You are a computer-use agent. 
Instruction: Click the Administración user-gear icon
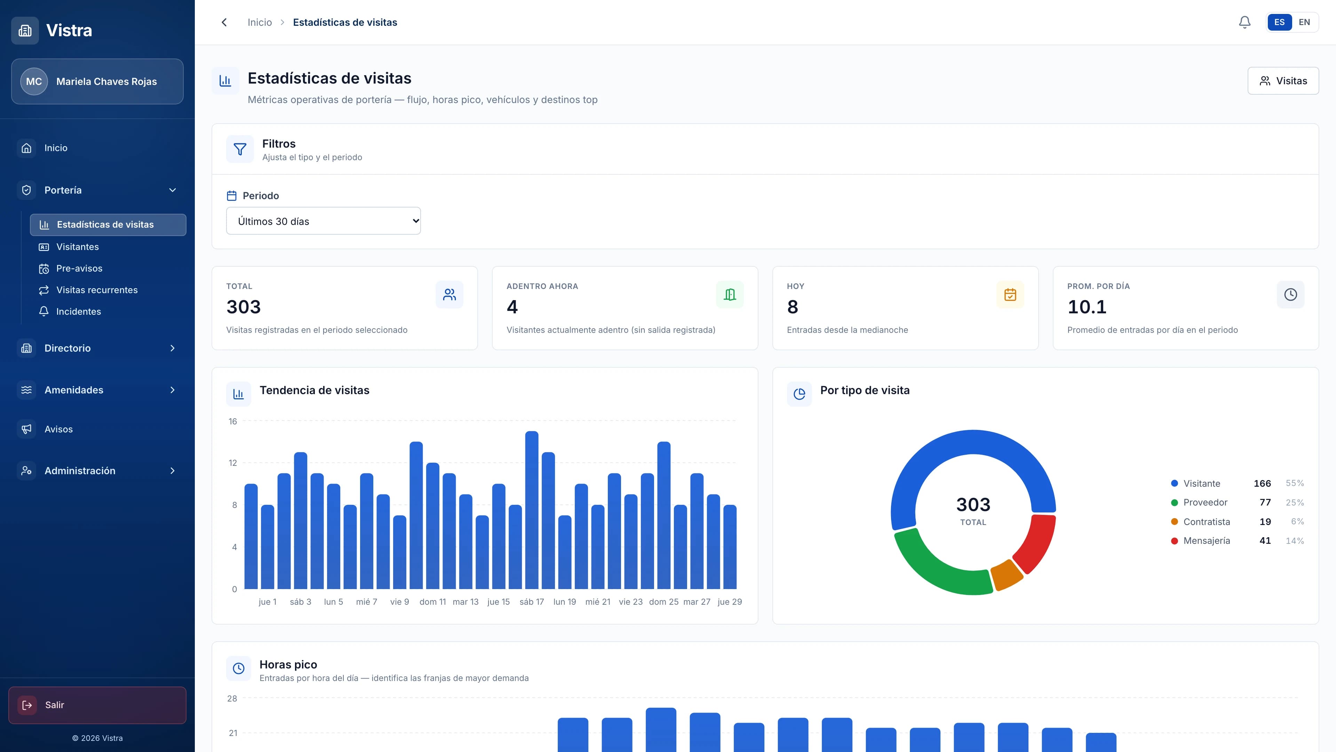pyautogui.click(x=26, y=471)
